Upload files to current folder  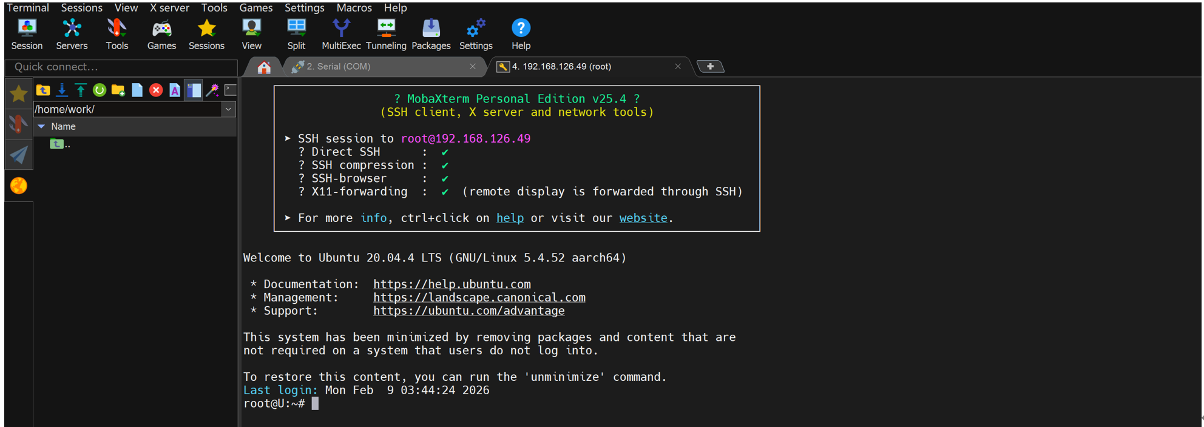coord(81,90)
